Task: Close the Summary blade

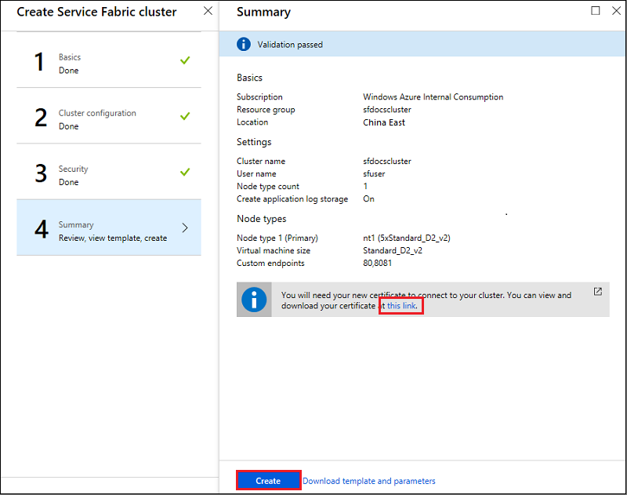Action: pos(616,11)
